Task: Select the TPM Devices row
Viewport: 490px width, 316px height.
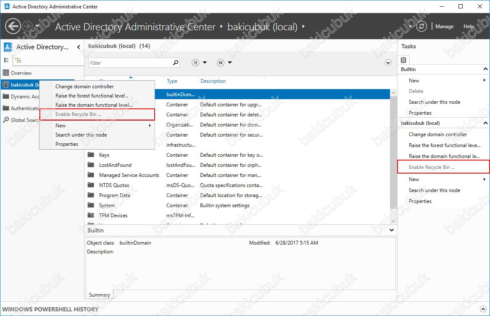Action: point(237,215)
